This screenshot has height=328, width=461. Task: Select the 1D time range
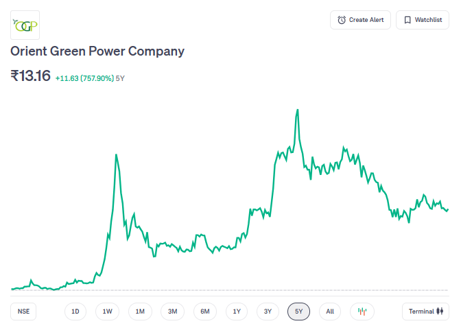coord(75,312)
